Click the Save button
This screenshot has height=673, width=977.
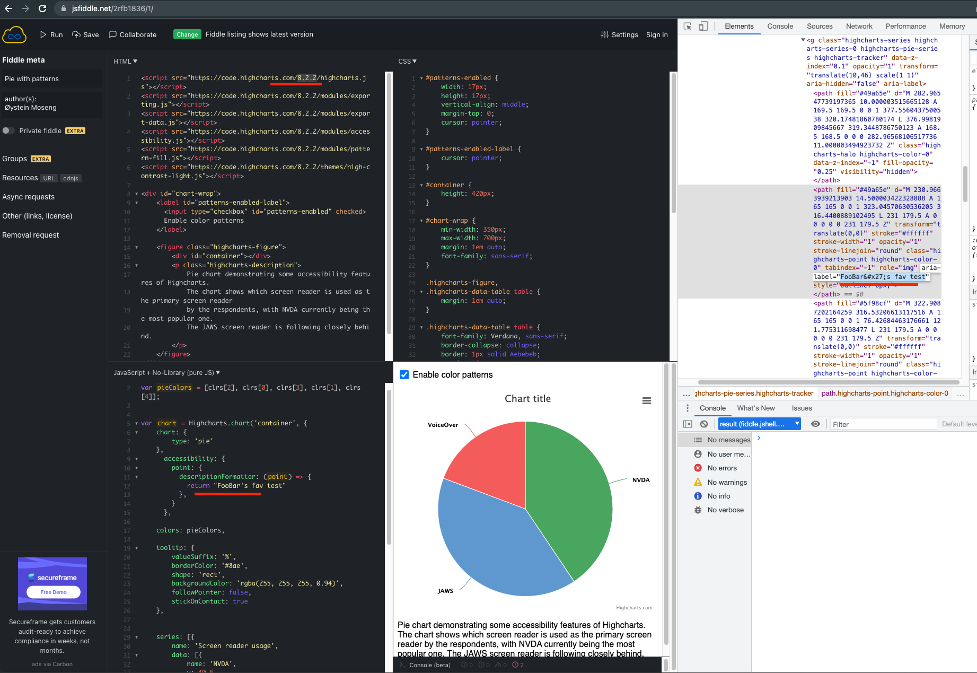click(x=85, y=34)
